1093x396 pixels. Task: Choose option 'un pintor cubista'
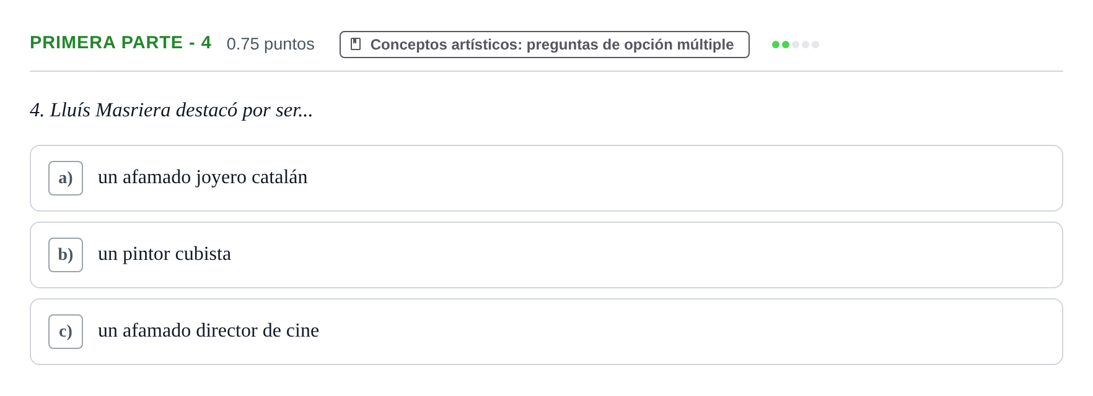point(164,254)
